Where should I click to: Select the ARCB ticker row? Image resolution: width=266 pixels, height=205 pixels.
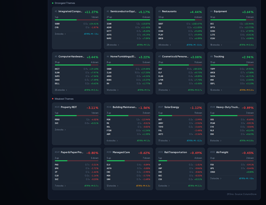coord(232,73)
